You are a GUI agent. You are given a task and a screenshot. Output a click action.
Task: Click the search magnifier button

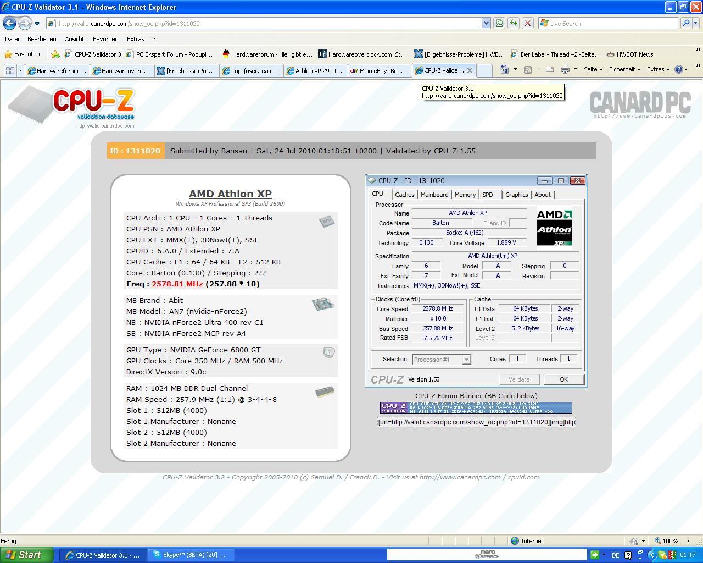tap(685, 24)
